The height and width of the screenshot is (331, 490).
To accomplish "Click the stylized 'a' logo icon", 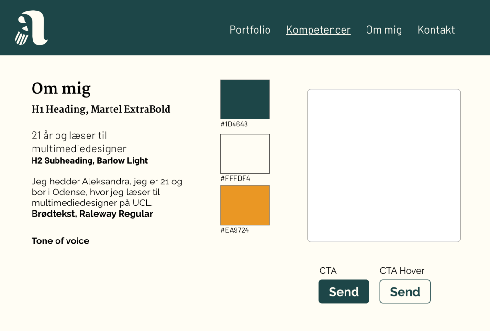I will coord(32,28).
